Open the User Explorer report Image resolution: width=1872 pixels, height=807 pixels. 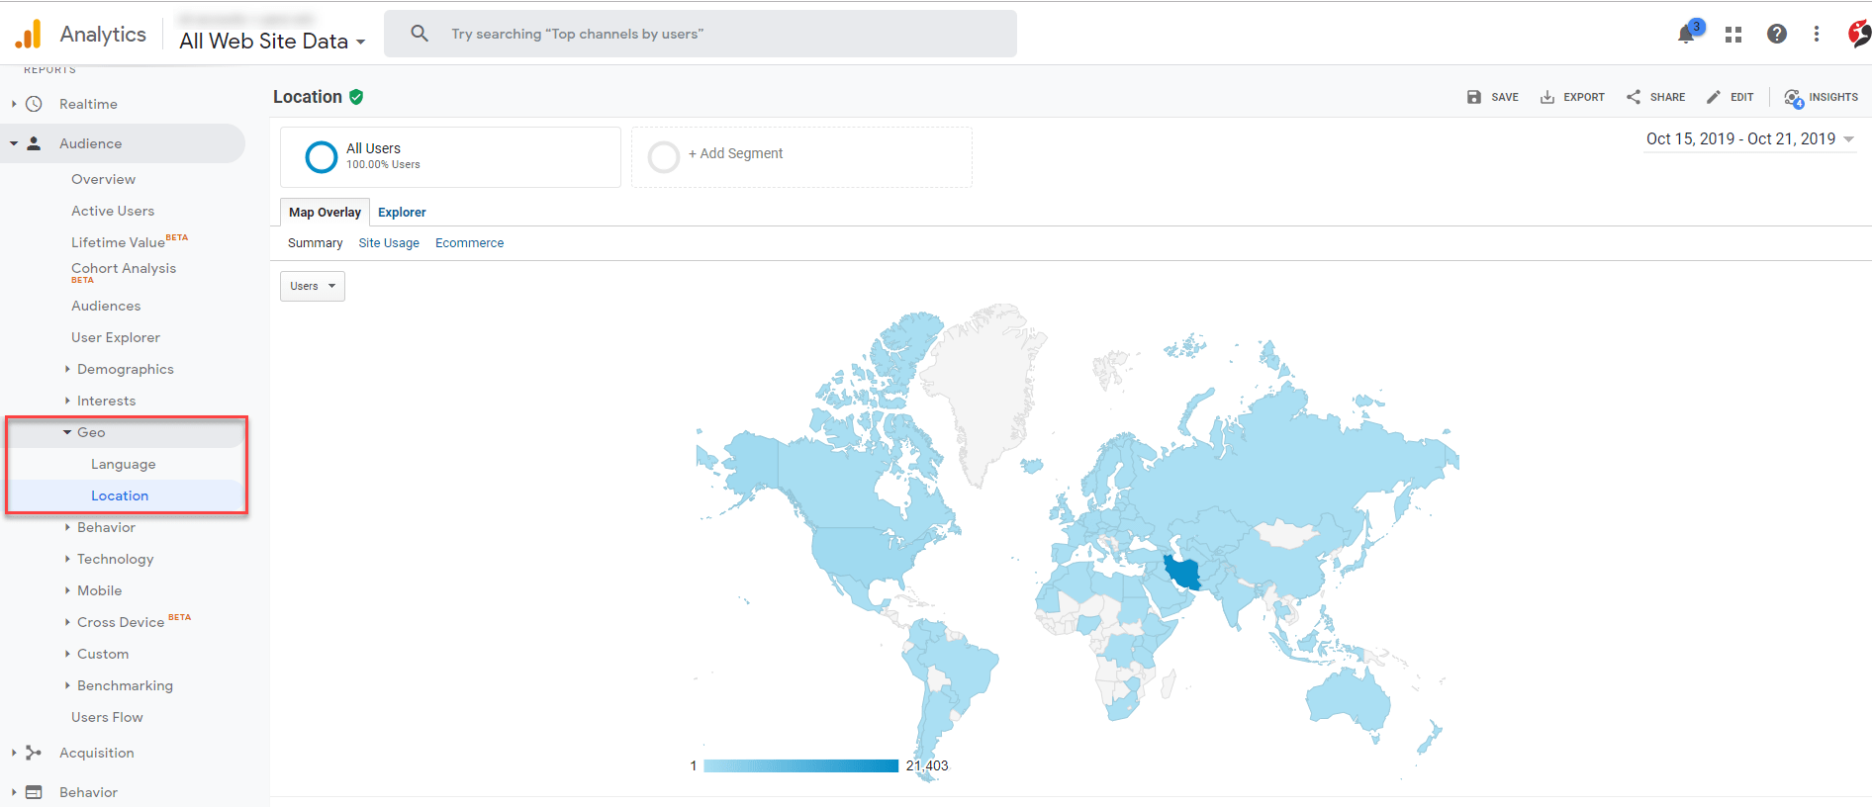click(116, 337)
